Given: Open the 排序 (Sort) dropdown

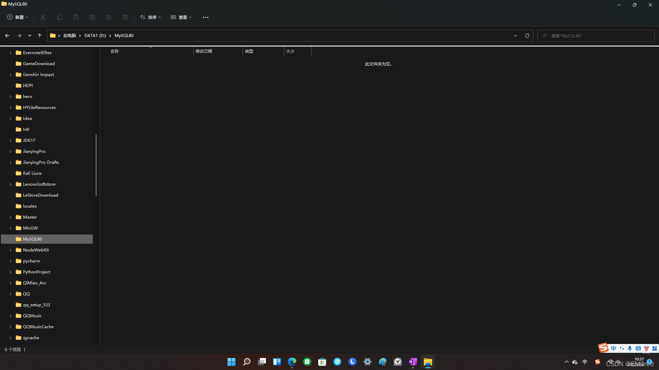Looking at the screenshot, I should pos(150,17).
